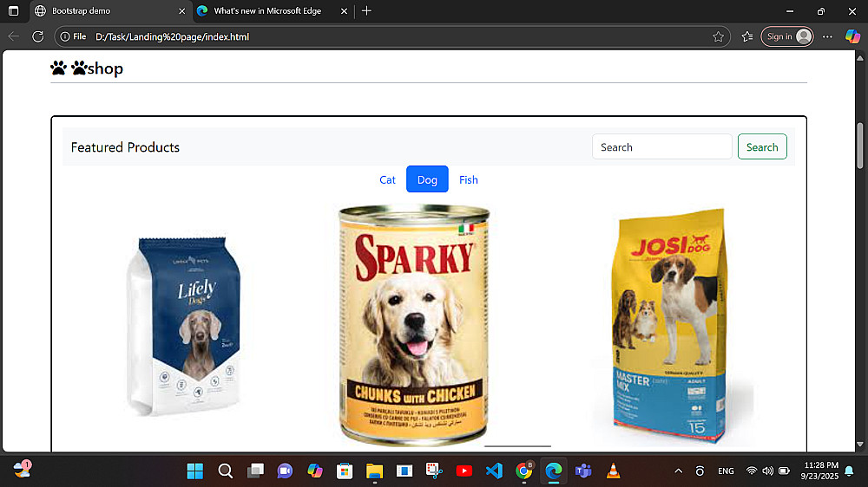
Task: Open the Lifely Dogs product image
Action: 183,326
